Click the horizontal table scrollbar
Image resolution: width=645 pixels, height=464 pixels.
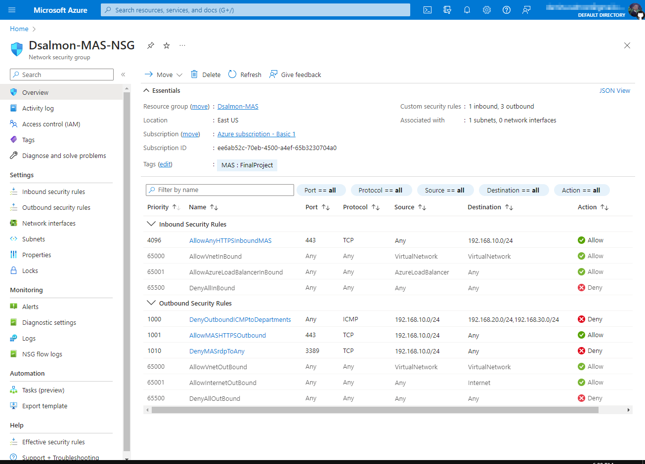(375, 410)
